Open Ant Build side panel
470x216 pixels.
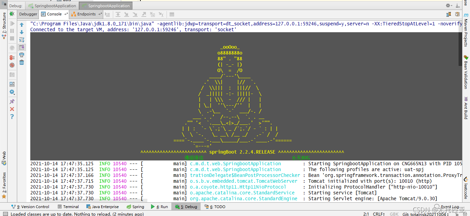[x=466, y=108]
